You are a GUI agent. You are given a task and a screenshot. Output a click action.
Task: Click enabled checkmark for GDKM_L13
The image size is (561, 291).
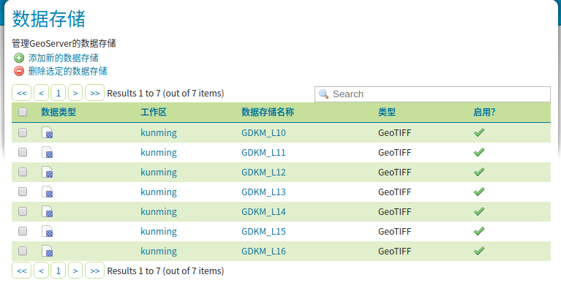479,192
